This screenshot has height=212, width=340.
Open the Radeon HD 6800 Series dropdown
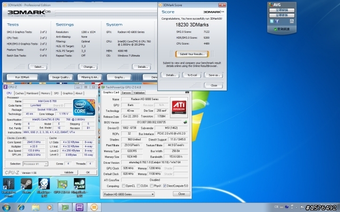[129, 195]
